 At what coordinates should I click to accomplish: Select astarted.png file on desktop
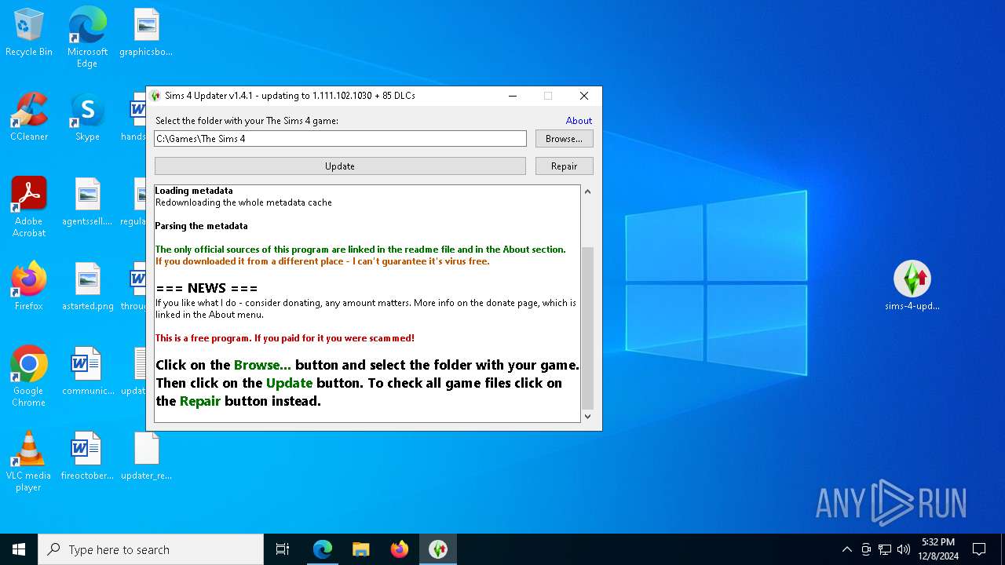point(87,287)
